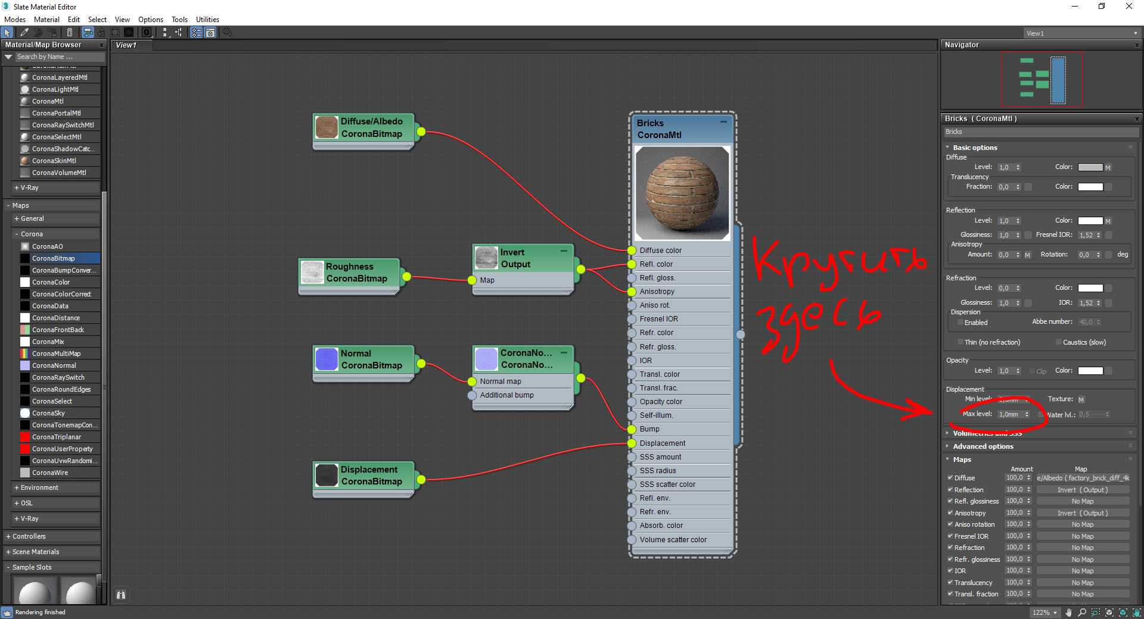Image resolution: width=1144 pixels, height=619 pixels.
Task: Toggle the Material/Map Browser toolbar icon
Action: tap(196, 33)
